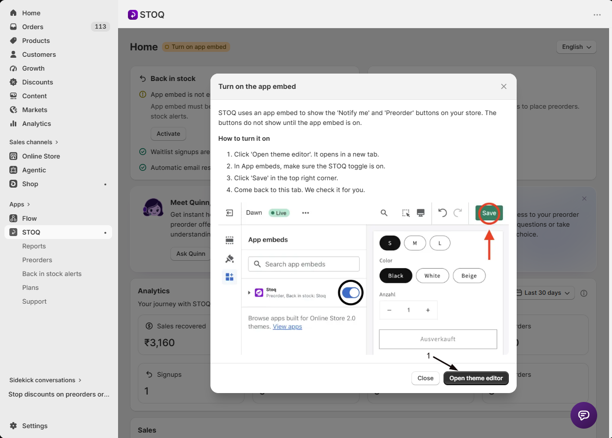The image size is (612, 438).
Task: Click the Ask Quinn button
Action: click(191, 254)
